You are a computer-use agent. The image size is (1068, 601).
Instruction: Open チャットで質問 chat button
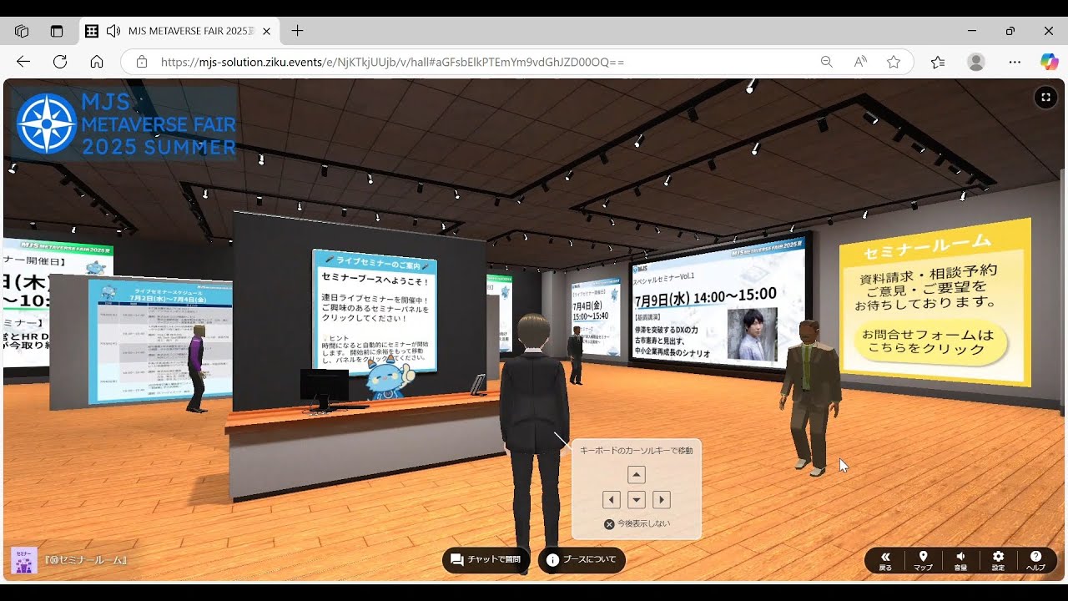coord(486,560)
